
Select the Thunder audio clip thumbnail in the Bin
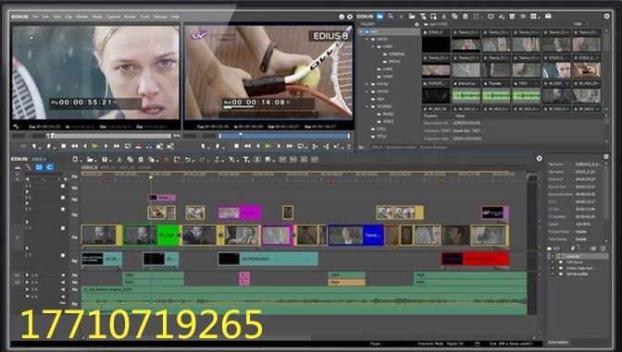(496, 92)
